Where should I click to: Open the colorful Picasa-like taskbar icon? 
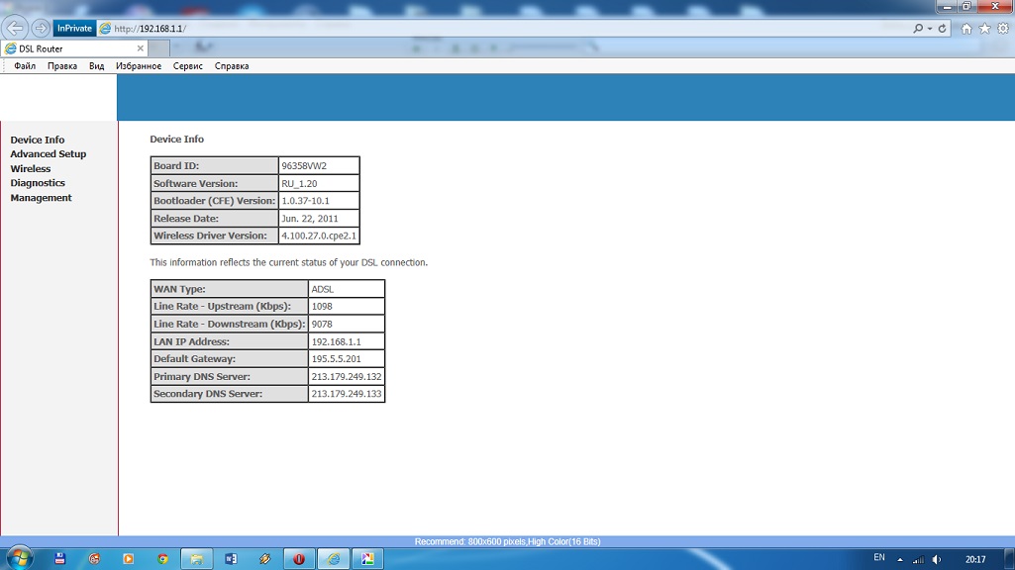[367, 558]
